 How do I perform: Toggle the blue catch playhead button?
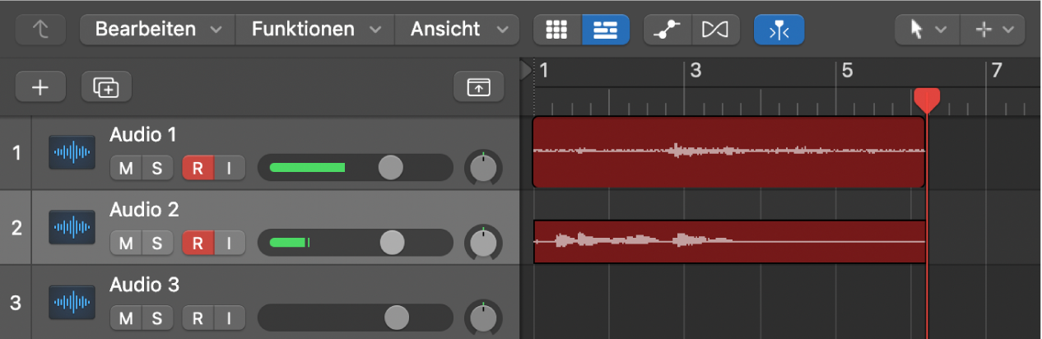[779, 30]
